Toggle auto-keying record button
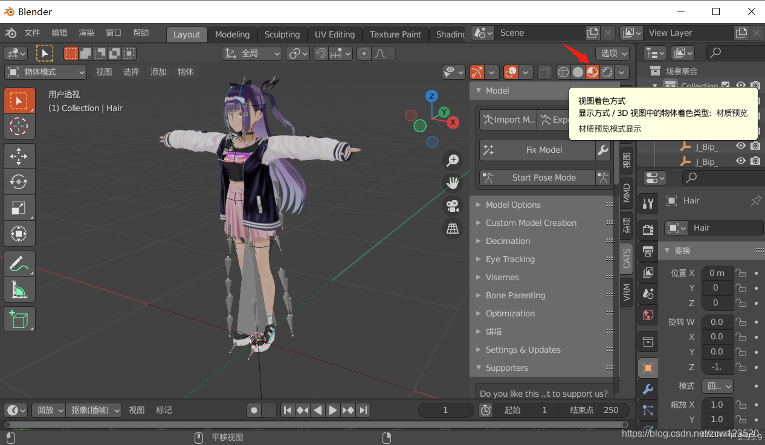The width and height of the screenshot is (765, 445). (x=254, y=410)
